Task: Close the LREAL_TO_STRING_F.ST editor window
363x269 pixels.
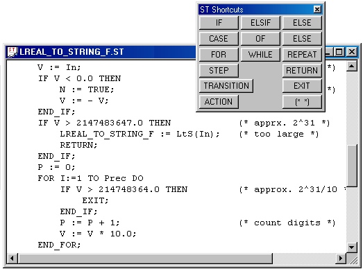Action: point(352,52)
